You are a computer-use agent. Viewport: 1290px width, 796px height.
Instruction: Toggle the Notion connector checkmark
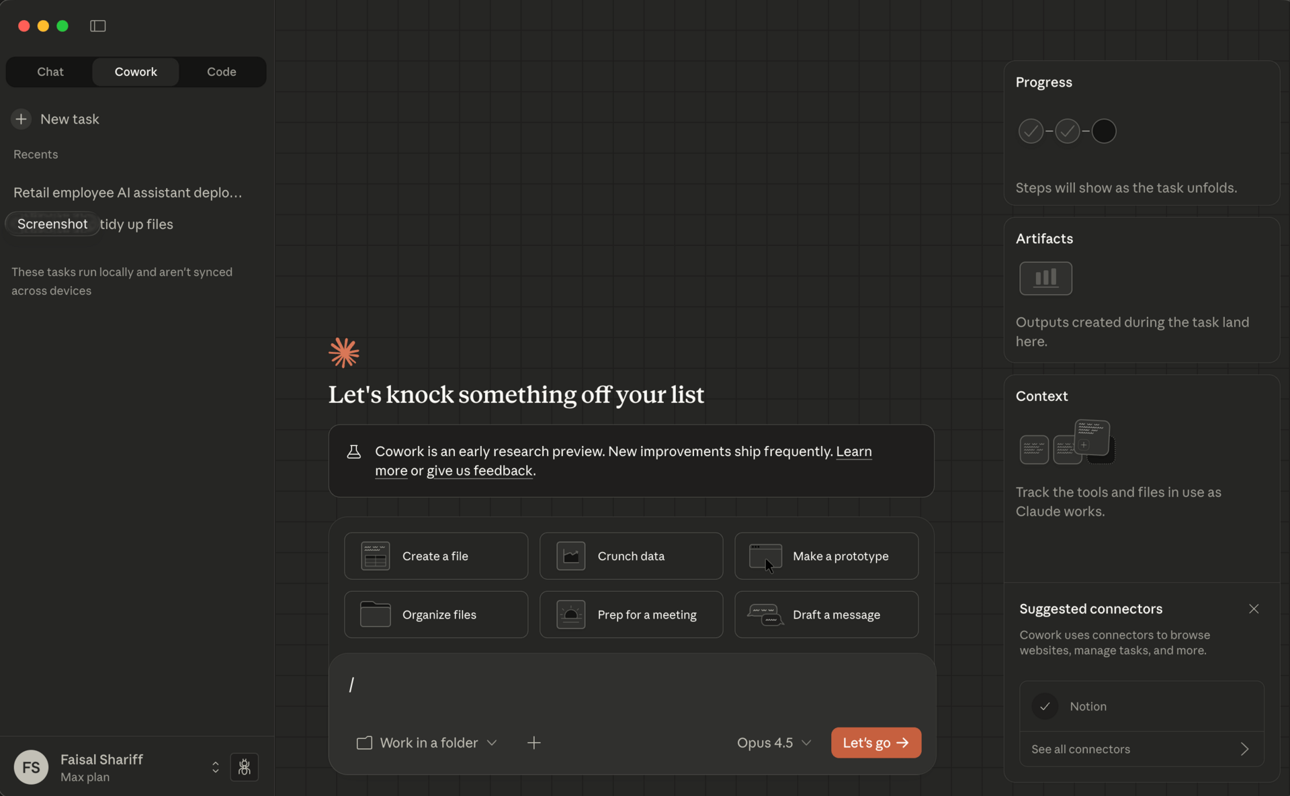point(1045,707)
